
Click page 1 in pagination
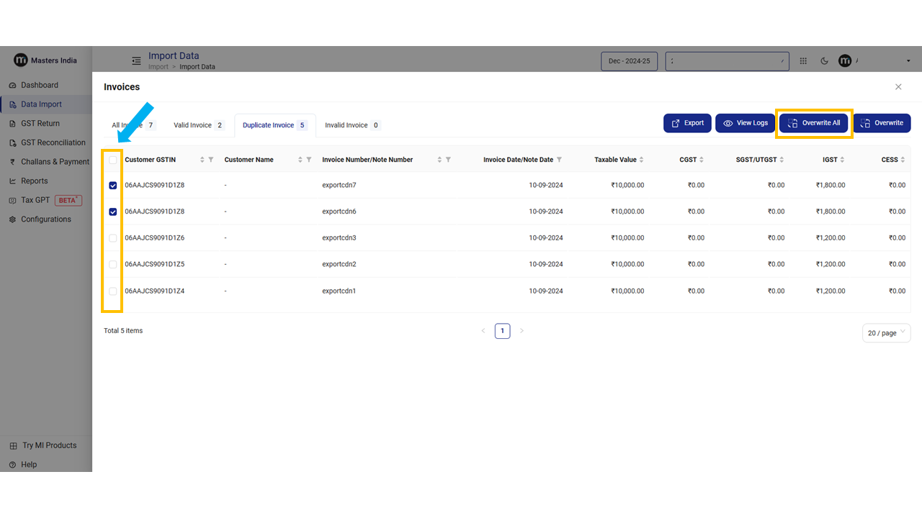coord(503,331)
